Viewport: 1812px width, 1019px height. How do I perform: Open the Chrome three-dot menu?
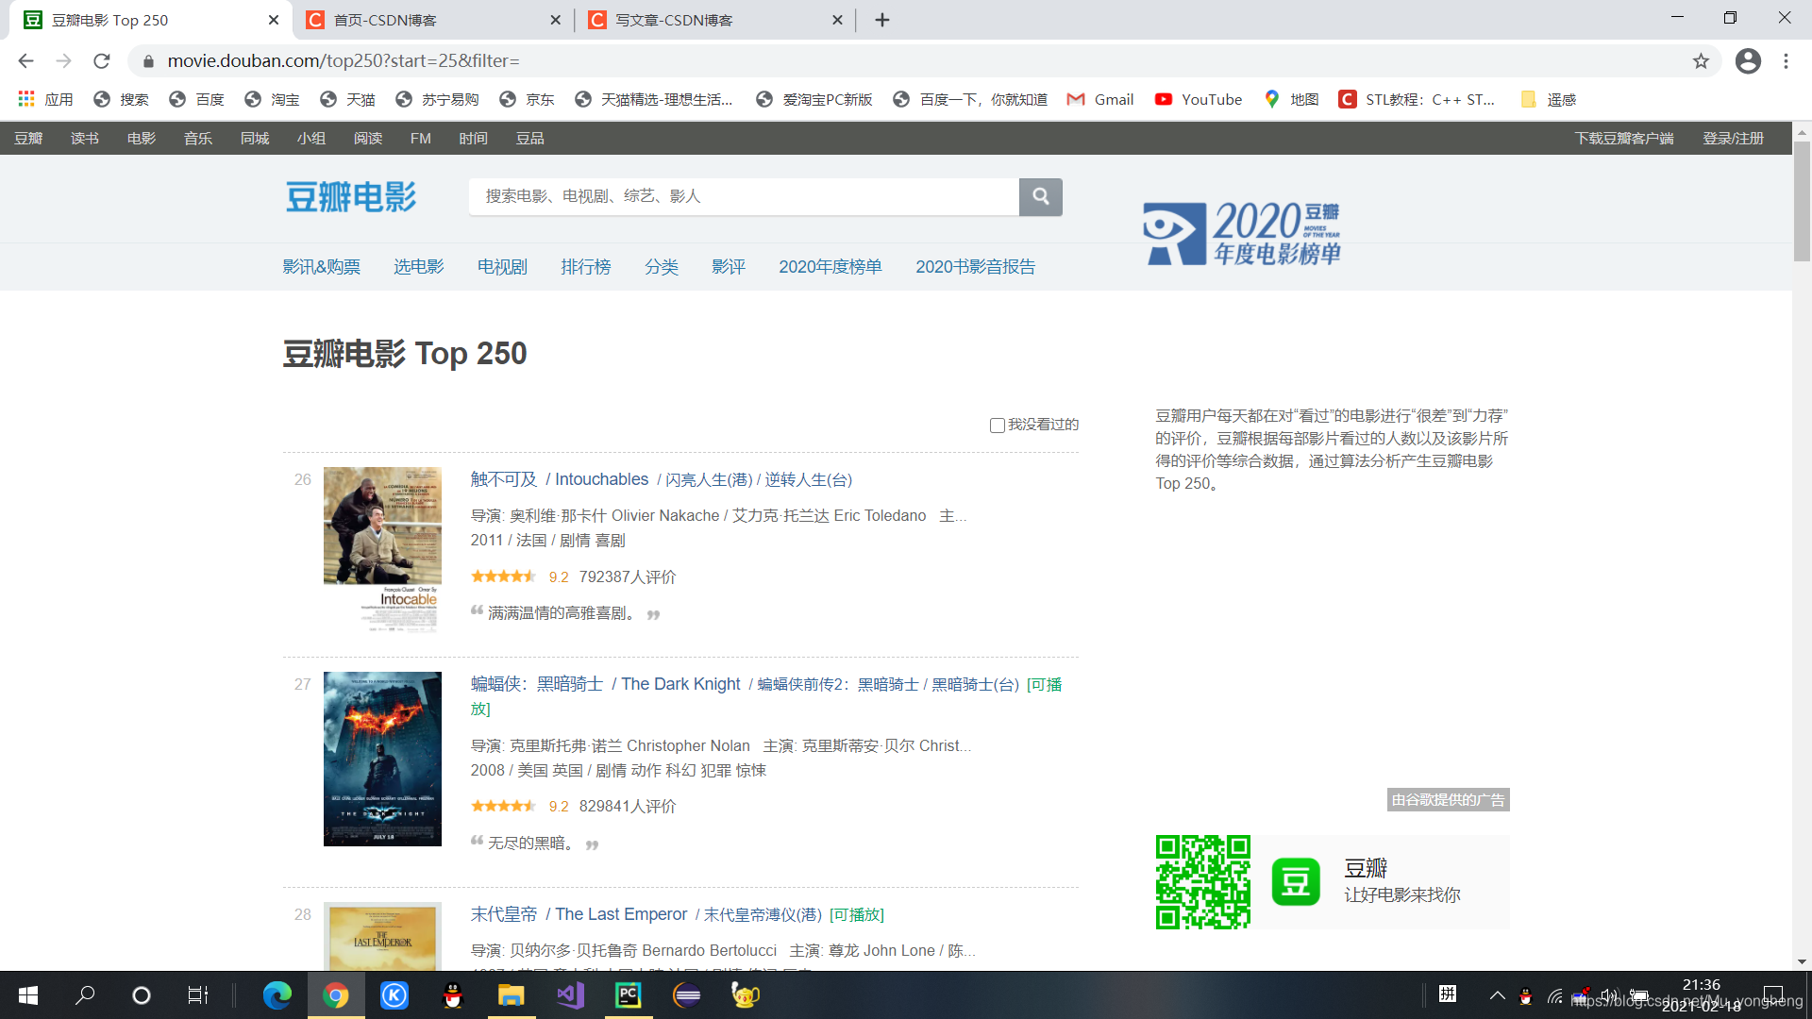pyautogui.click(x=1786, y=61)
